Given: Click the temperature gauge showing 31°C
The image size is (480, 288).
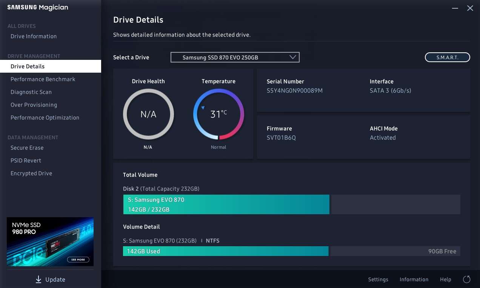Looking at the screenshot, I should pos(218,114).
